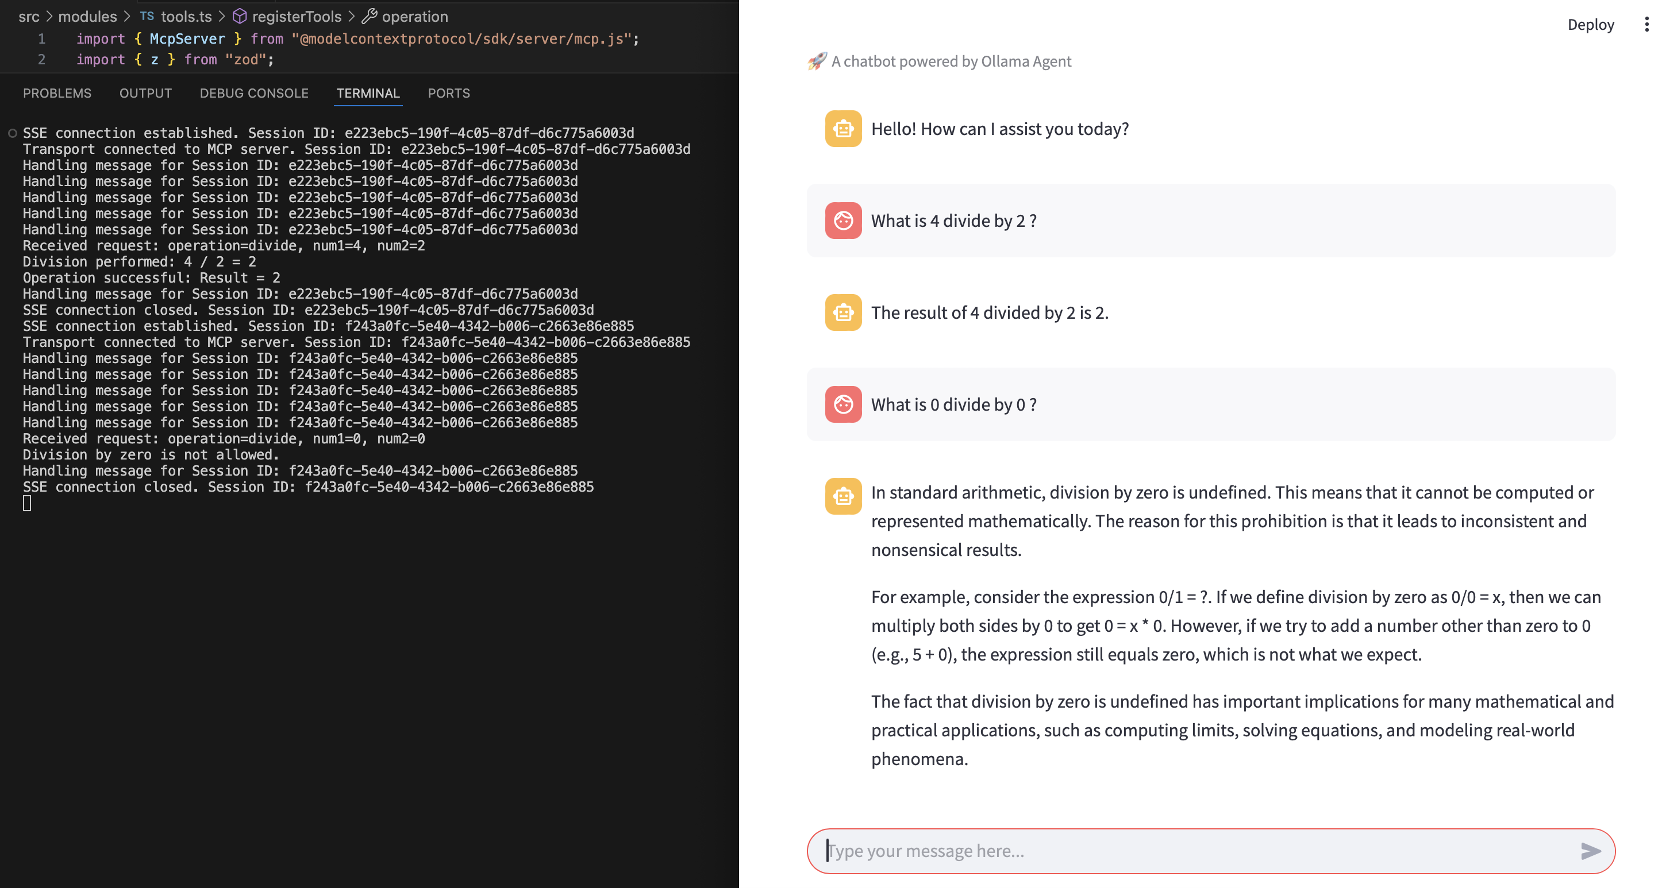The width and height of the screenshot is (1662, 888).
Task: Open the PROBLEMS panel tab
Action: pyautogui.click(x=57, y=94)
